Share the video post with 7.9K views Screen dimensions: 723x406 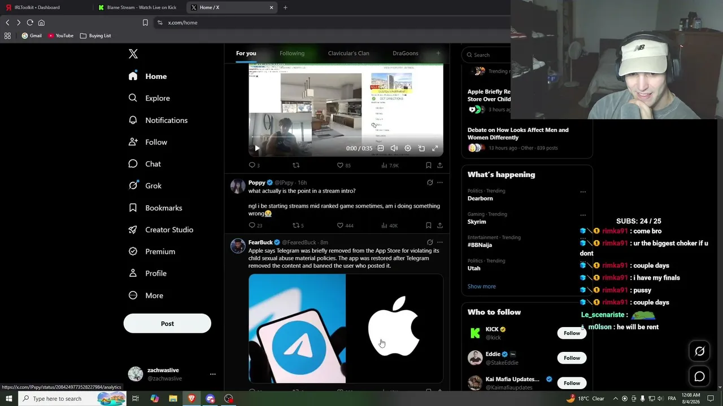pyautogui.click(x=440, y=165)
